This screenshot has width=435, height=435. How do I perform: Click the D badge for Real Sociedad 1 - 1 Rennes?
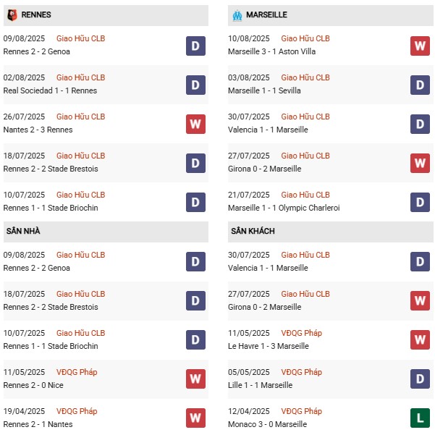point(195,85)
